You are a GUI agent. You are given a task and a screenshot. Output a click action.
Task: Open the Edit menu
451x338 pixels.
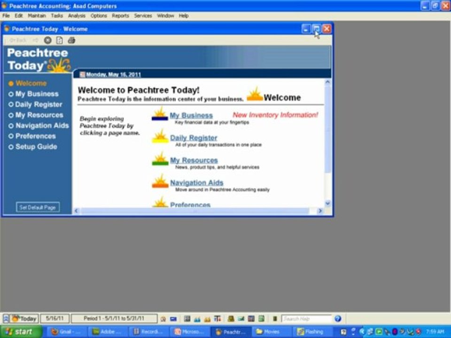click(x=19, y=16)
